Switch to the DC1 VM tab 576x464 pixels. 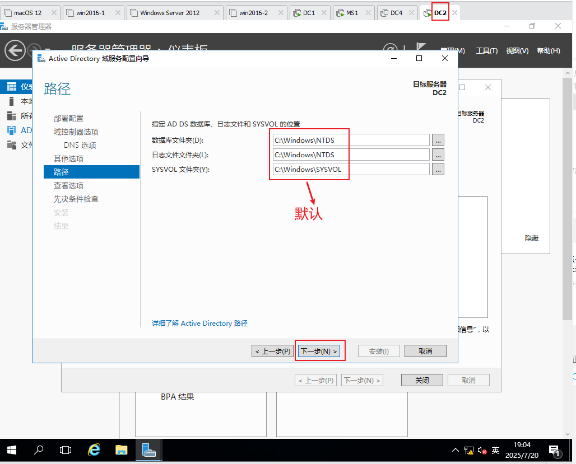[309, 13]
